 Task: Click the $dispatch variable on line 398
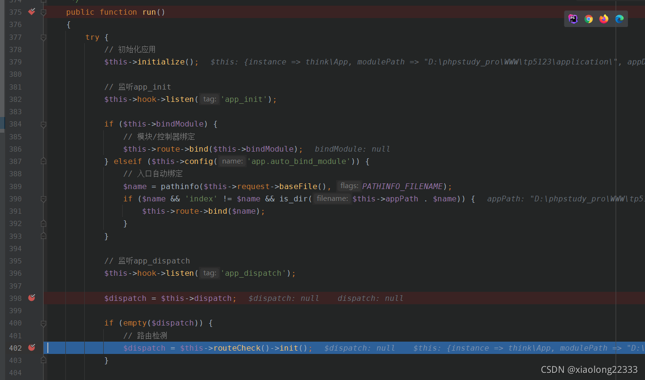pyautogui.click(x=125, y=298)
